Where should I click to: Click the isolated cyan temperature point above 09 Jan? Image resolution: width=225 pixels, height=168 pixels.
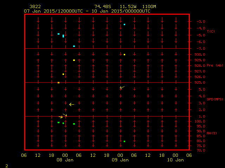(124, 24)
